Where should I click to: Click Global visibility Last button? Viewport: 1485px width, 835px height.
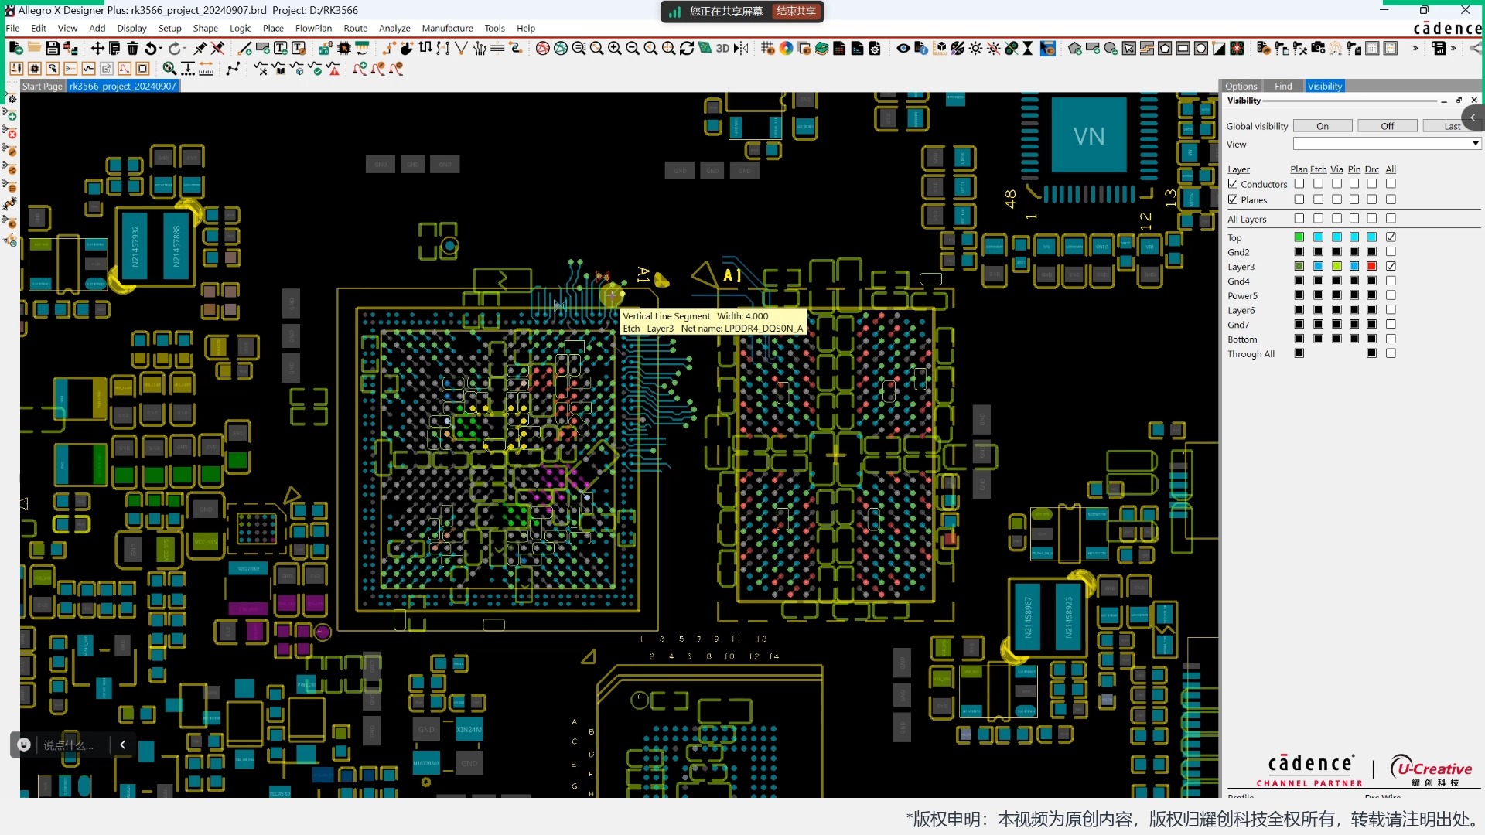point(1451,126)
